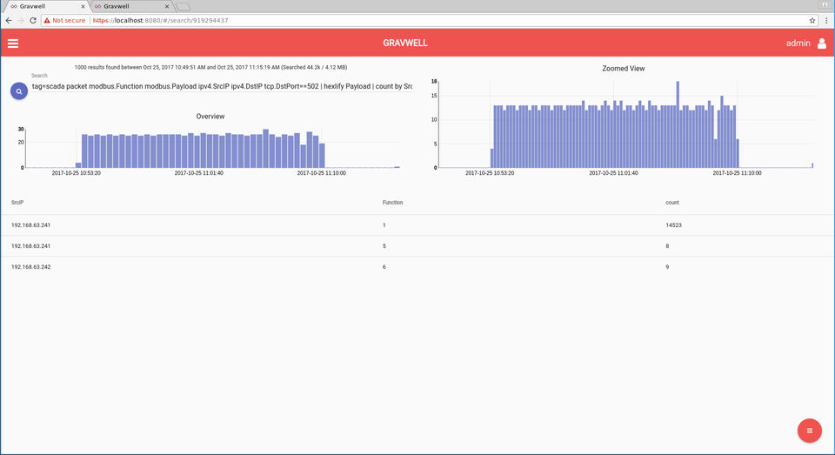Image resolution: width=835 pixels, height=455 pixels.
Task: Click Function value 5 in second row
Action: click(x=384, y=246)
